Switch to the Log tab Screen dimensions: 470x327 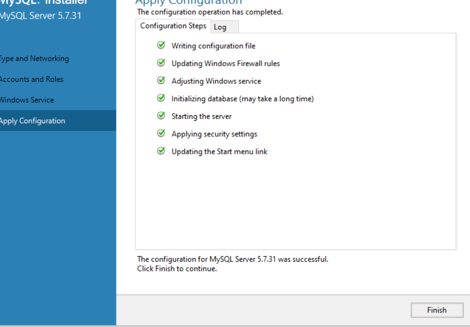(x=225, y=27)
